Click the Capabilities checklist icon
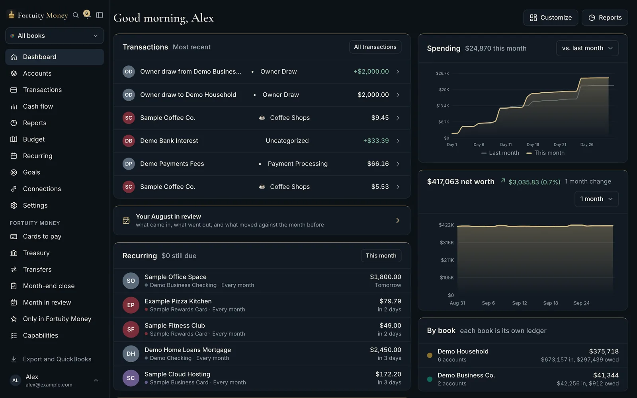Image resolution: width=637 pixels, height=398 pixels. point(14,336)
